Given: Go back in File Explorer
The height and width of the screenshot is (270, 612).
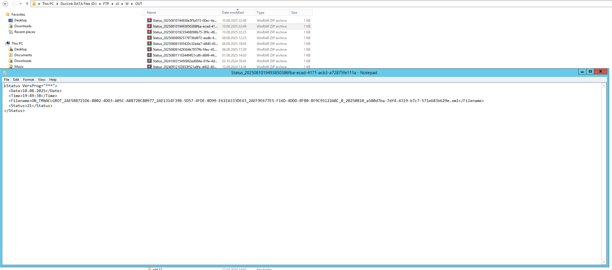Looking at the screenshot, I should click(x=5, y=4).
